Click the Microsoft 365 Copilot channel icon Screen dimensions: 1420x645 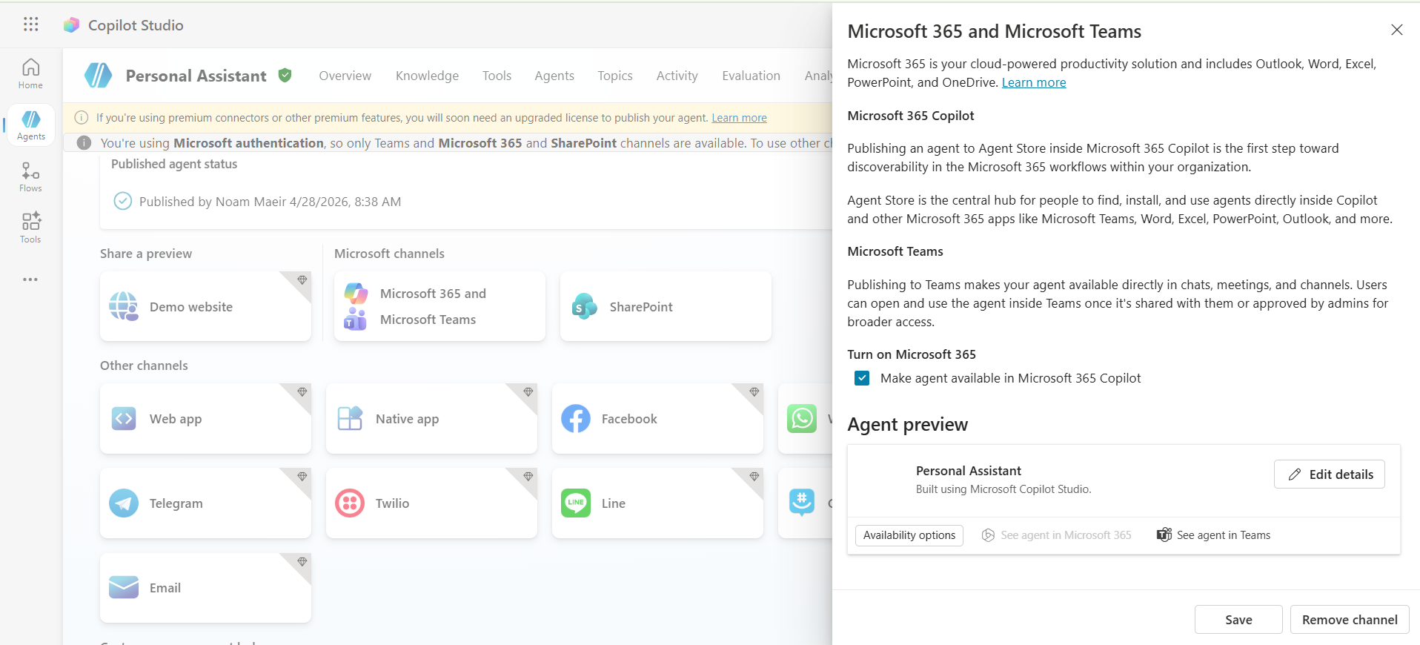[x=356, y=294]
